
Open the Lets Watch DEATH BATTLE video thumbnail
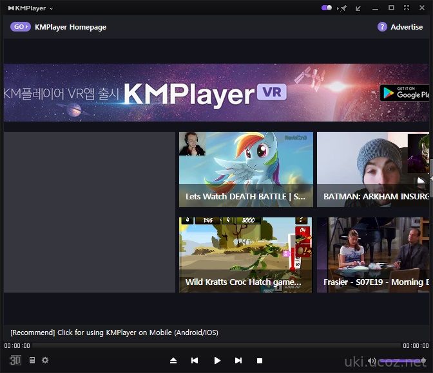point(245,169)
